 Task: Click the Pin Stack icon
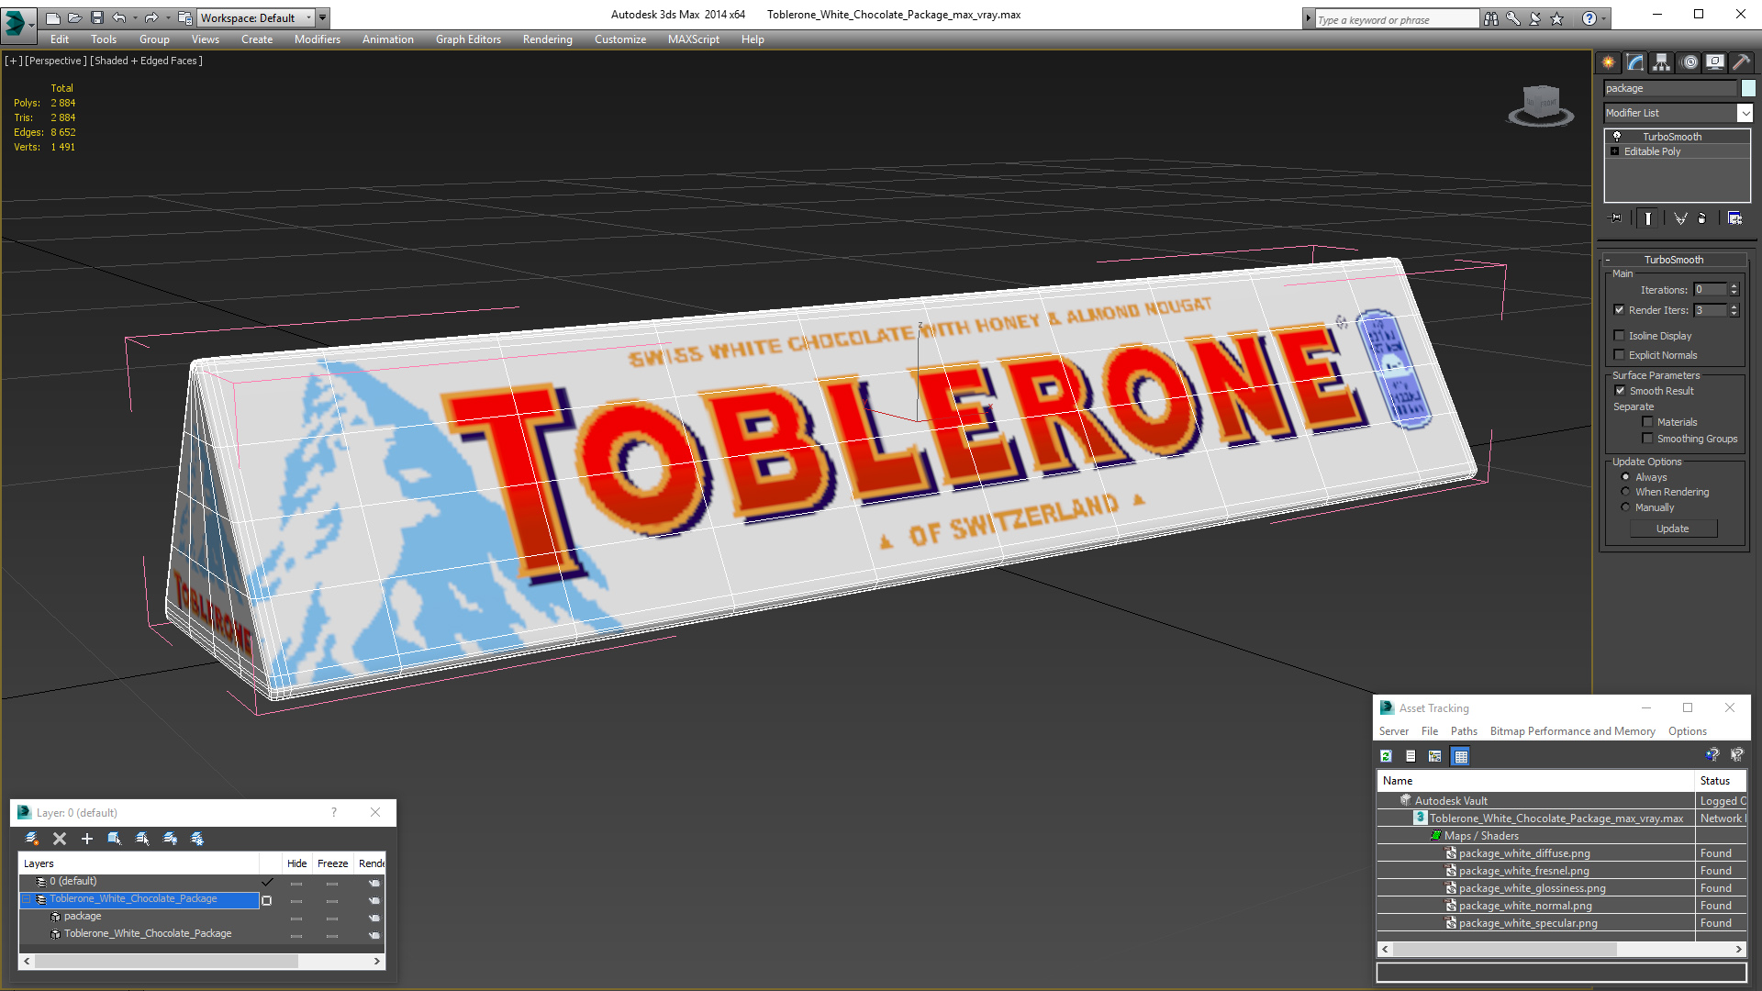pyautogui.click(x=1616, y=218)
